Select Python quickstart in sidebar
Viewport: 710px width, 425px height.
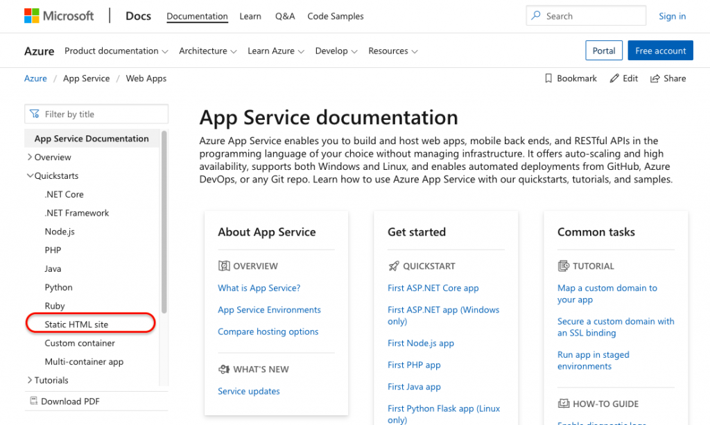point(58,287)
